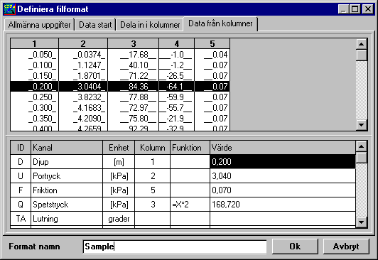The width and height of the screenshot is (378, 260).
Task: Click the data preview scrollbar thumb
Action: (x=361, y=55)
